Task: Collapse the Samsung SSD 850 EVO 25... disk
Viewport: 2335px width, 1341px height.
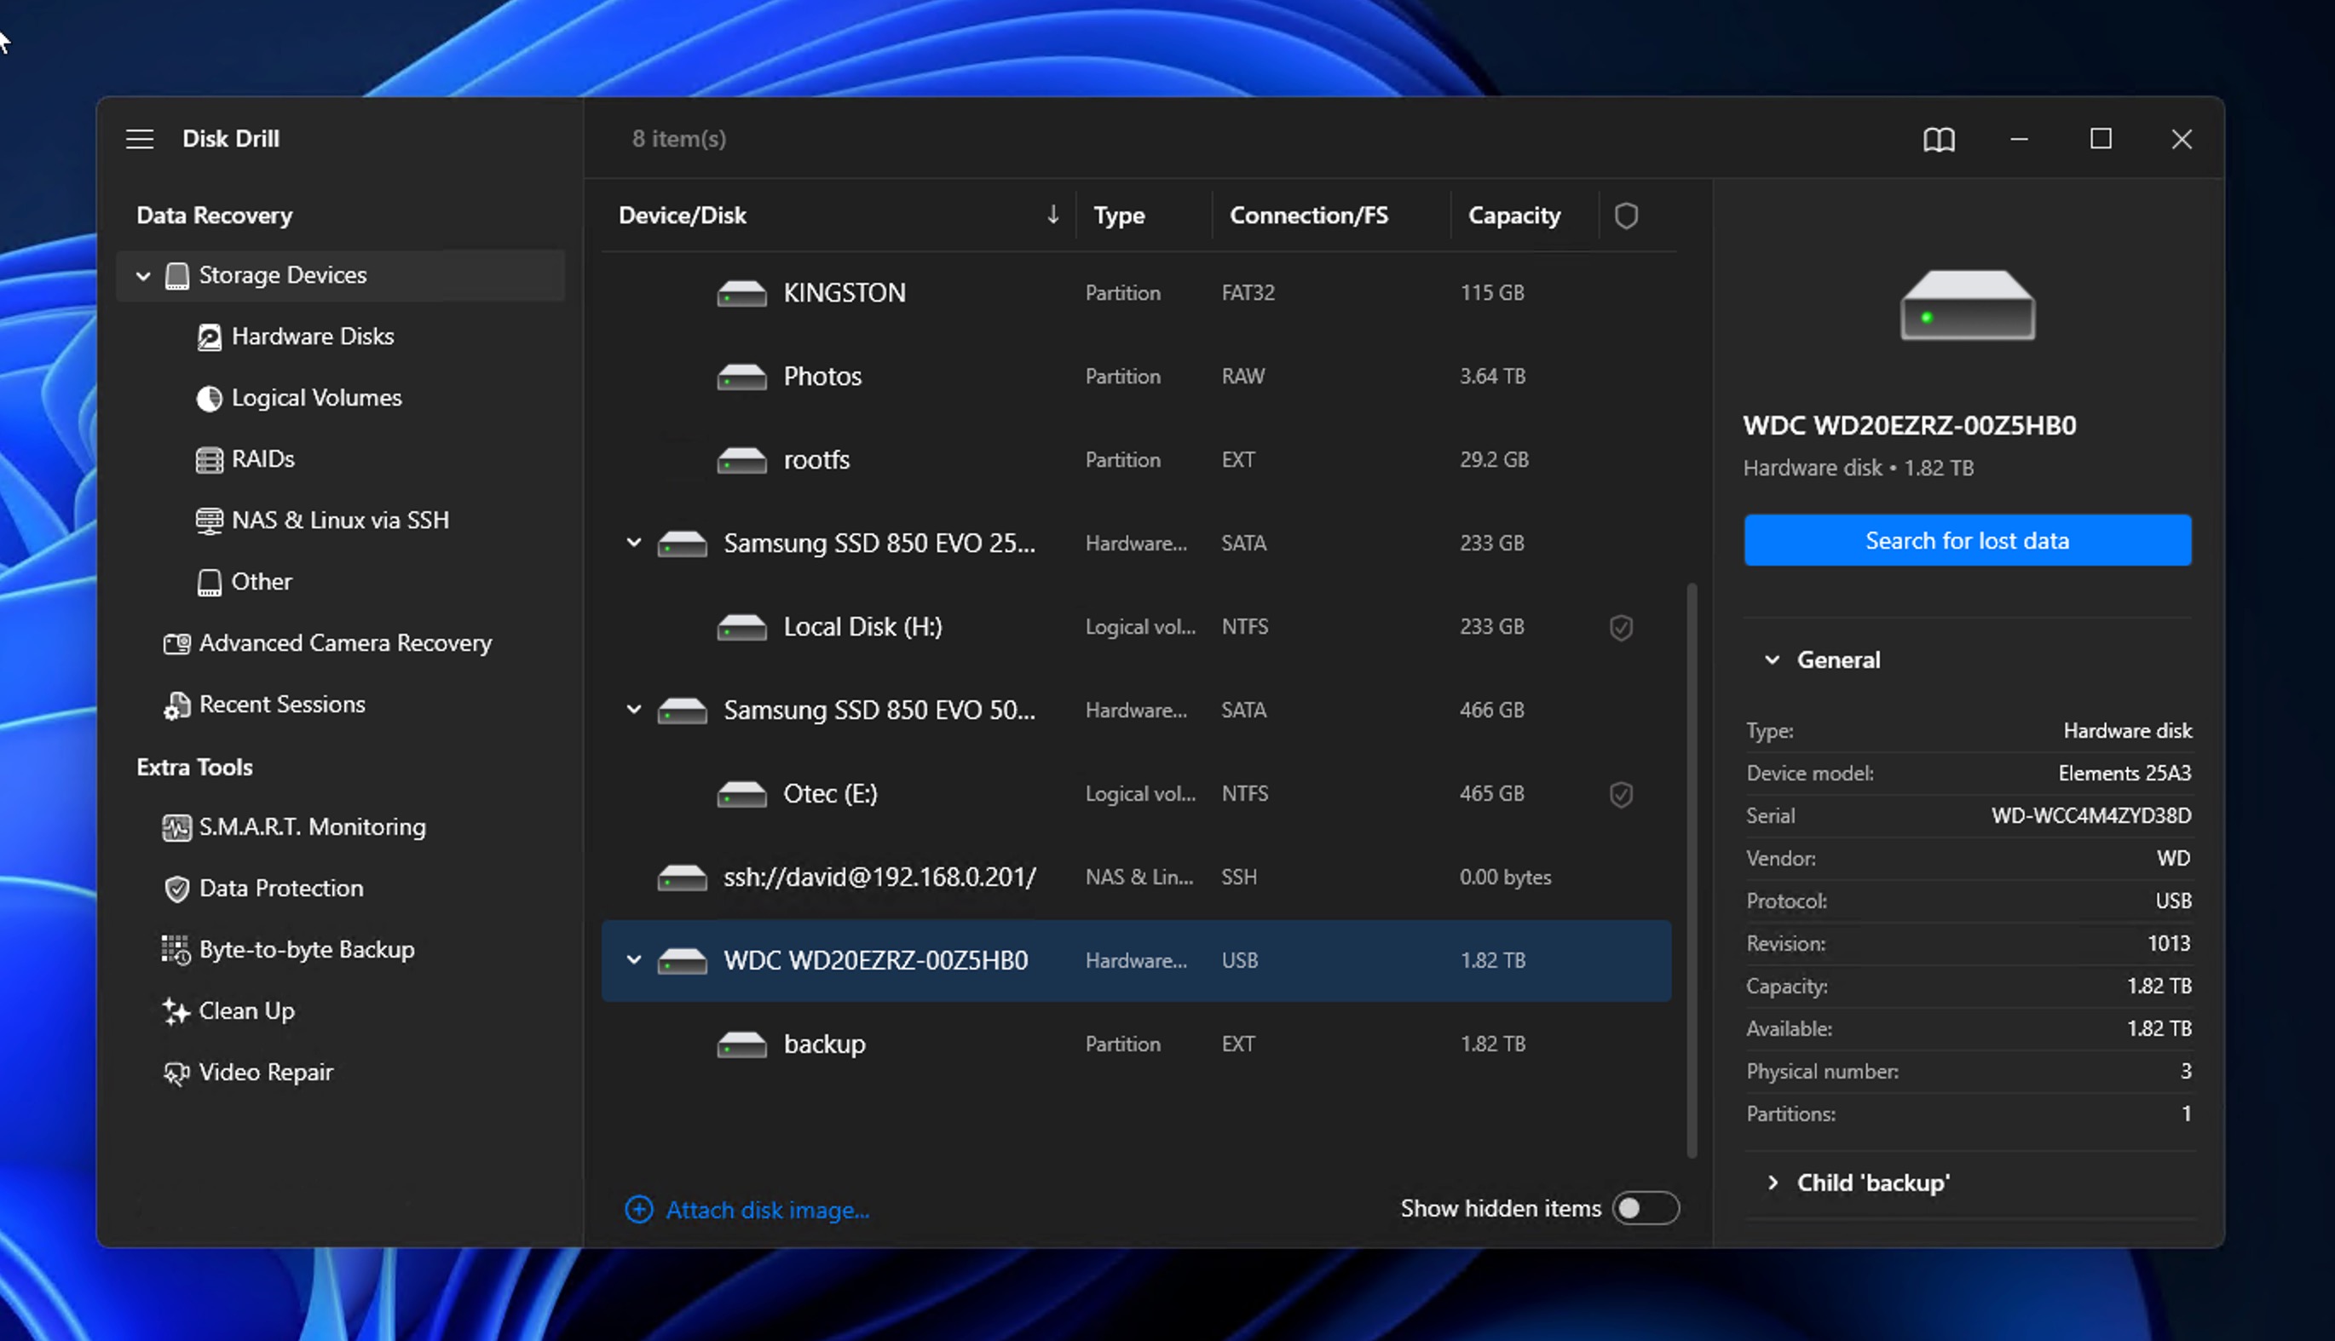Action: [x=634, y=543]
